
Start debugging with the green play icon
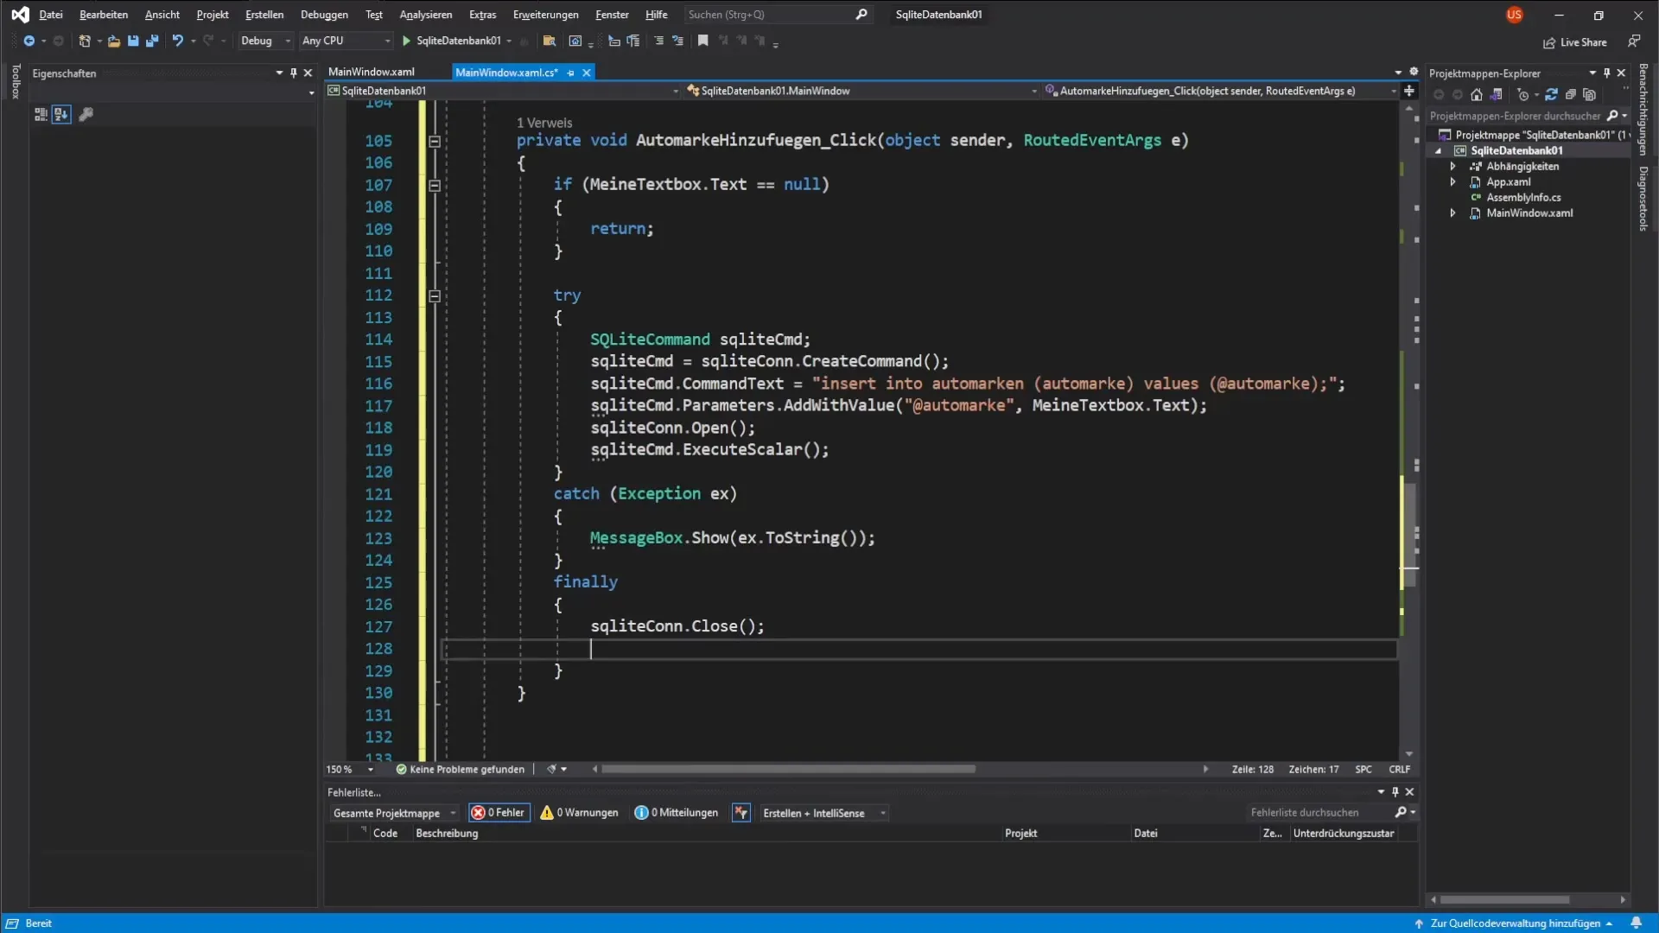pos(406,41)
